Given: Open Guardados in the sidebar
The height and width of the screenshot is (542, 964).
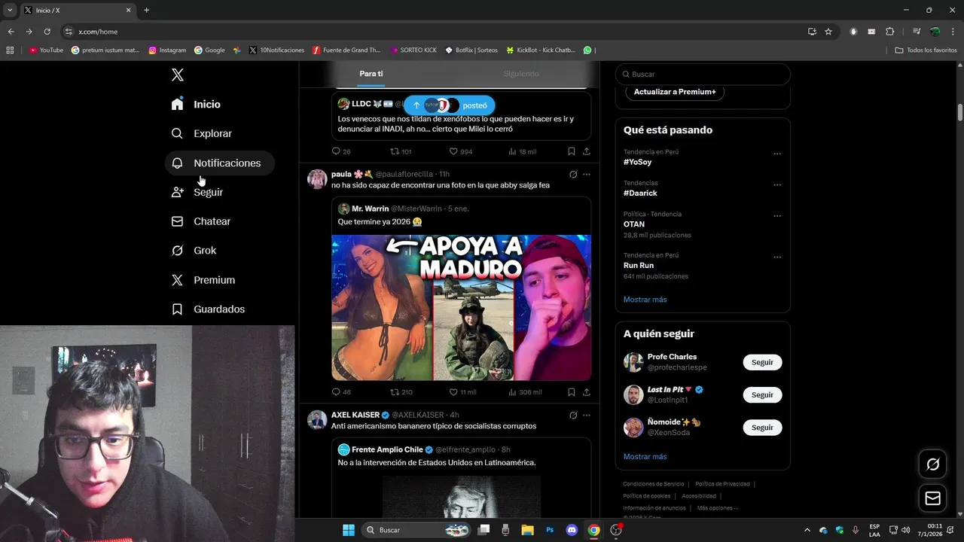Looking at the screenshot, I should pos(209,309).
